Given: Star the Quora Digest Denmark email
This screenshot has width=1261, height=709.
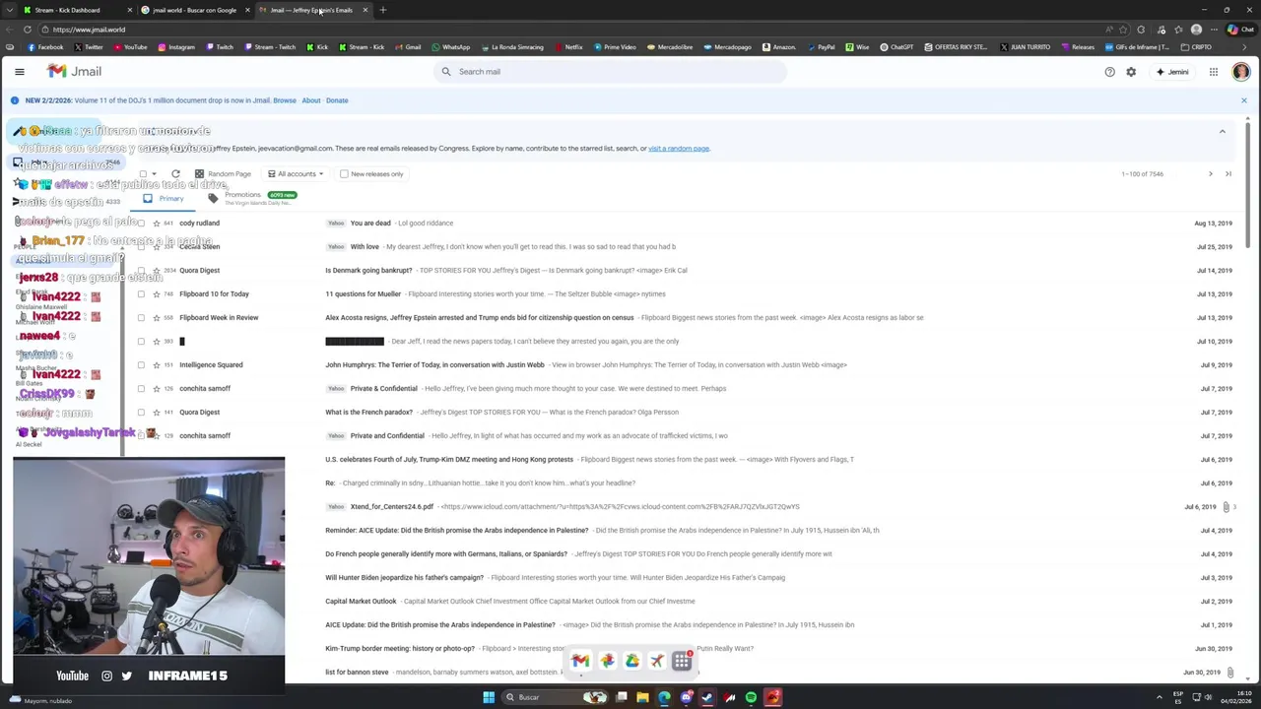Looking at the screenshot, I should coord(155,271).
